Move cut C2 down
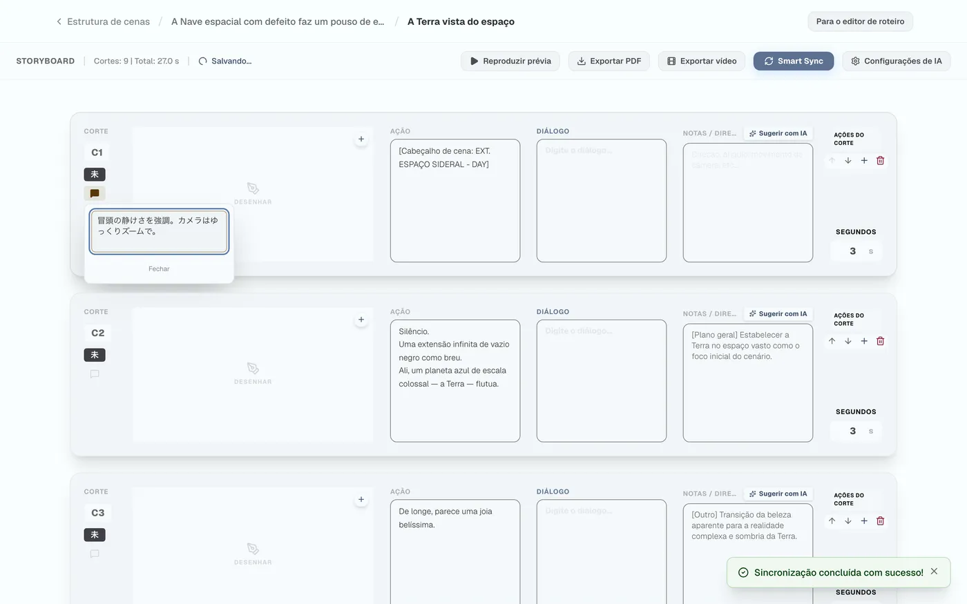967x604 pixels. point(848,341)
